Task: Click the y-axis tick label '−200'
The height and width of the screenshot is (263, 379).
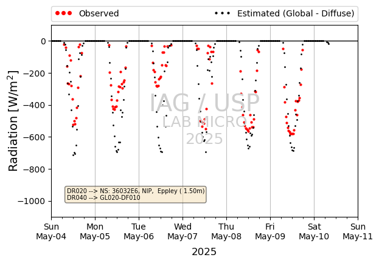Action: [x=34, y=73]
